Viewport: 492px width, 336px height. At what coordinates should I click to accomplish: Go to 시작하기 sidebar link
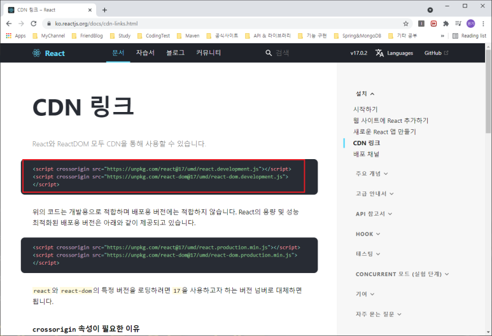point(365,109)
